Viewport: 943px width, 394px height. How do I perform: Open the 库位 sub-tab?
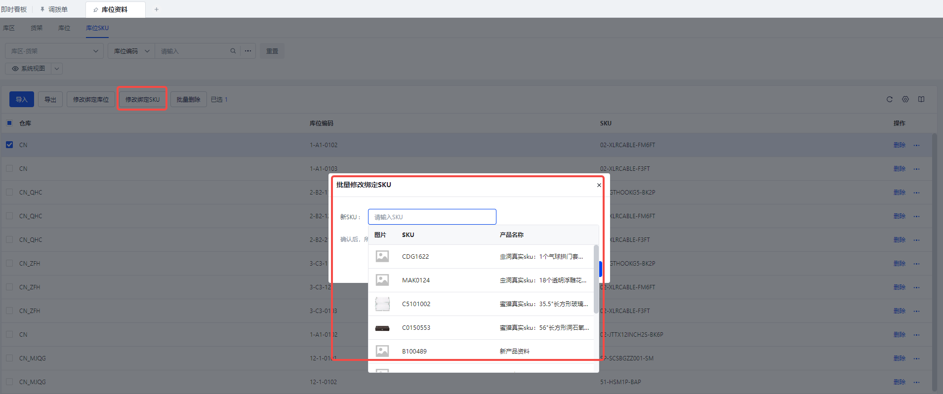pyautogui.click(x=64, y=28)
